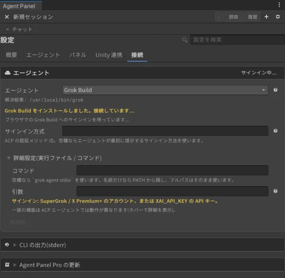Open the Grok Build agent dropdown
The width and height of the screenshot is (285, 278).
pos(165,90)
